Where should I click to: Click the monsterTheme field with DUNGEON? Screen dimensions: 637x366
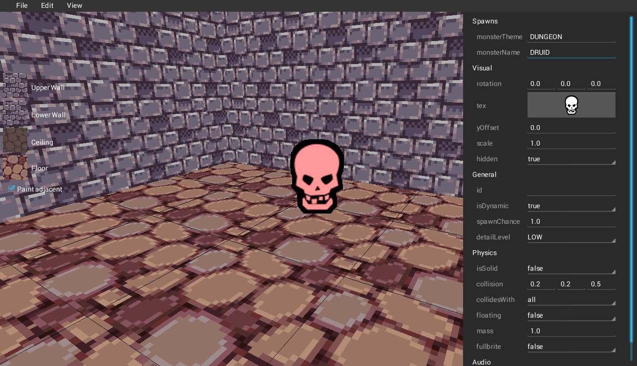pyautogui.click(x=572, y=37)
